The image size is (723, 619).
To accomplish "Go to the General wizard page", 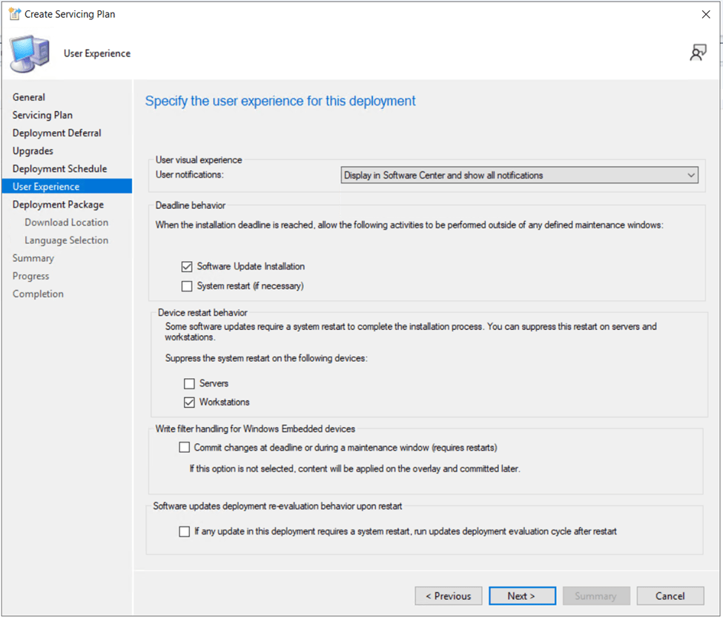I will 29,97.
